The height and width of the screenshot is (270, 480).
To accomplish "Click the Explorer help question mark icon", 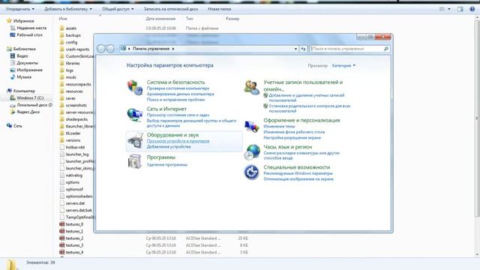I will click(x=472, y=9).
